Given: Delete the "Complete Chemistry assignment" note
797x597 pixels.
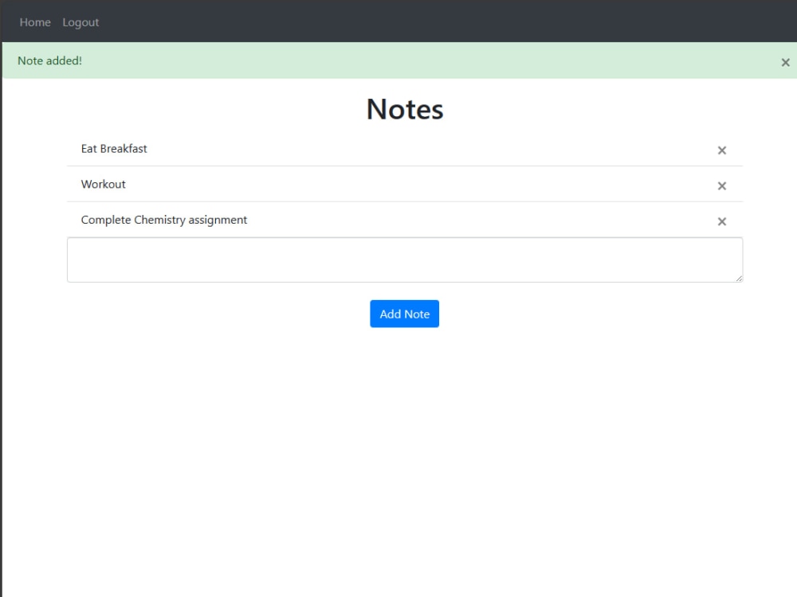Looking at the screenshot, I should 721,221.
